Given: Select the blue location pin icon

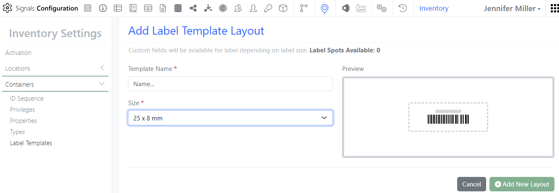Looking at the screenshot, I should pyautogui.click(x=325, y=8).
